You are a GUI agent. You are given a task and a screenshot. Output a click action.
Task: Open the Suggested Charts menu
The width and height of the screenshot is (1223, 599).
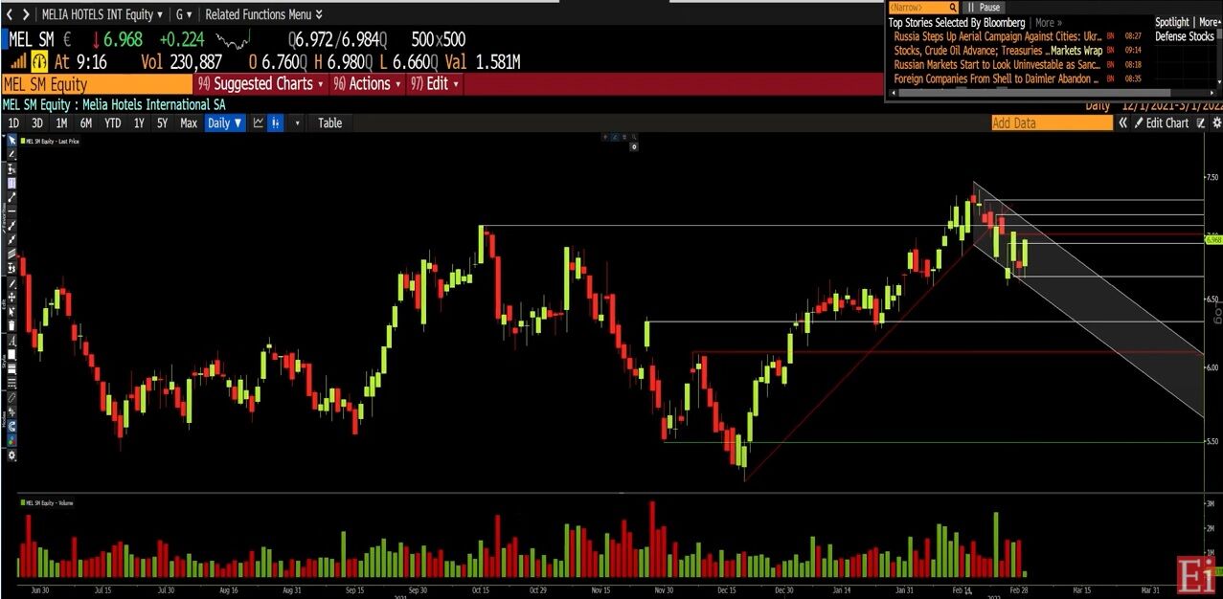coord(260,83)
